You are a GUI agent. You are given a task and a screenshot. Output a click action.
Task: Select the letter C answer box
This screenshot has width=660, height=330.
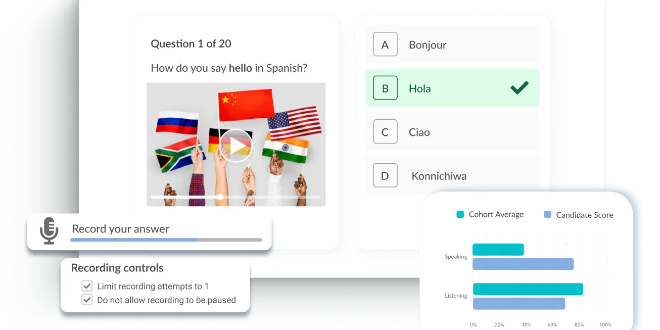point(385,132)
